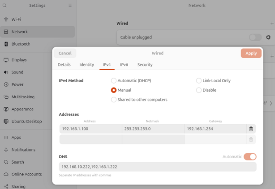This screenshot has width=275, height=189.
Task: Open Online Accounts settings label
Action: pos(27,174)
